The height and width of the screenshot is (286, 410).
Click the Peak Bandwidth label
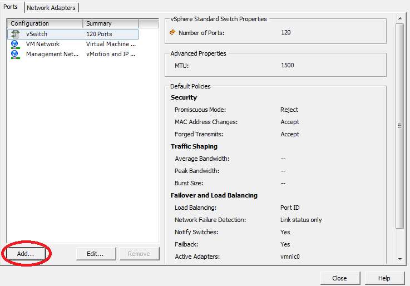pos(197,171)
